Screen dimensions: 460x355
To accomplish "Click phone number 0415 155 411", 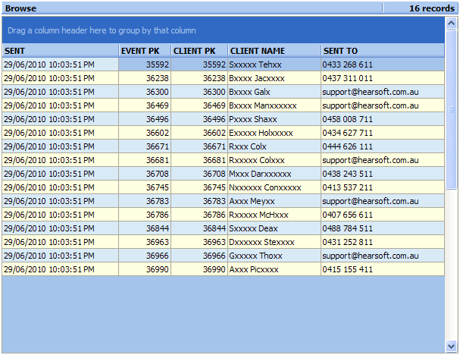I will [347, 269].
